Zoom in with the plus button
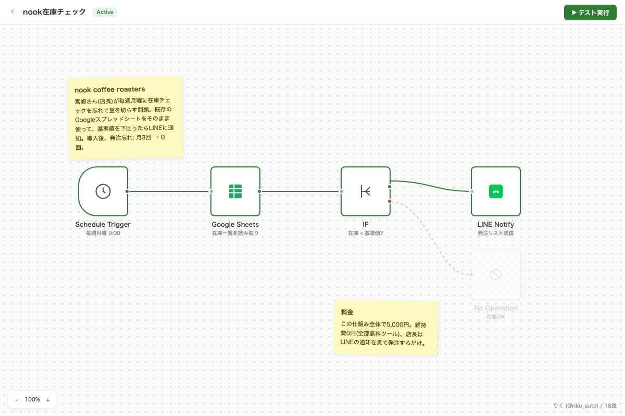The height and width of the screenshot is (416, 625). point(48,399)
